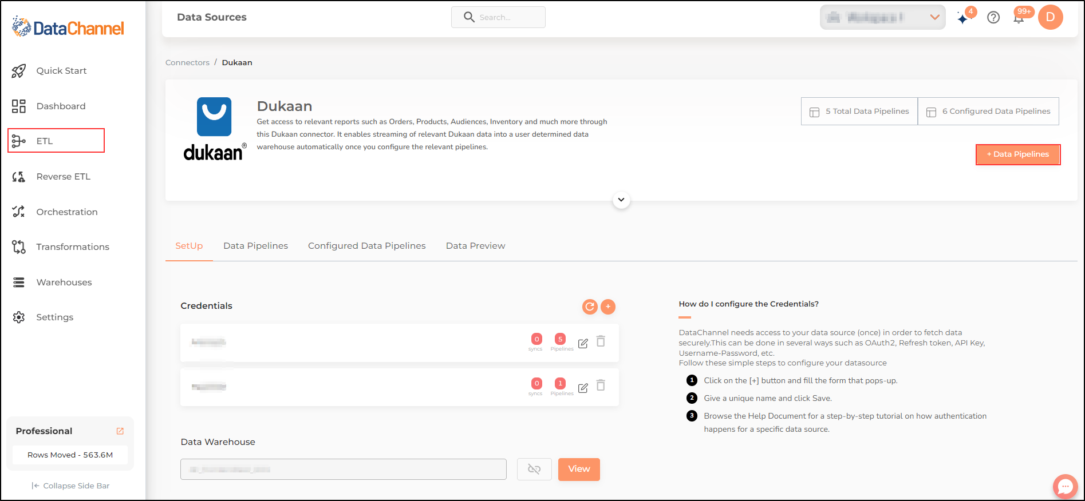1085x501 pixels.
Task: Click the Reverse ETL icon
Action: coord(19,177)
